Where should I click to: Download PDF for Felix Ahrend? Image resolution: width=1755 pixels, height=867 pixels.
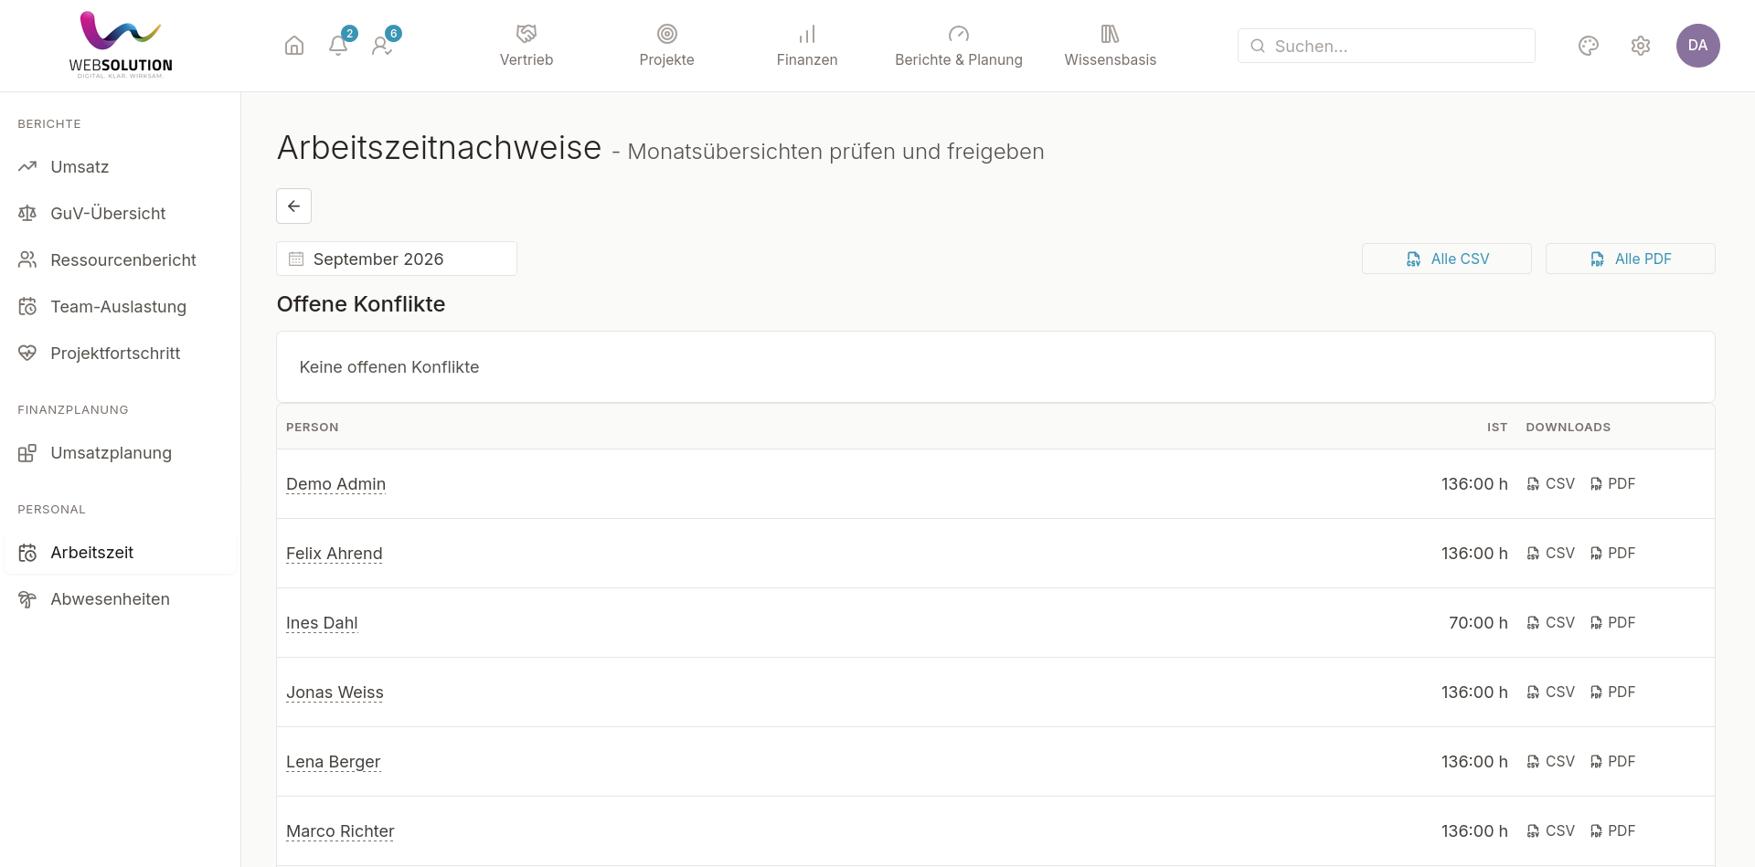click(x=1613, y=554)
